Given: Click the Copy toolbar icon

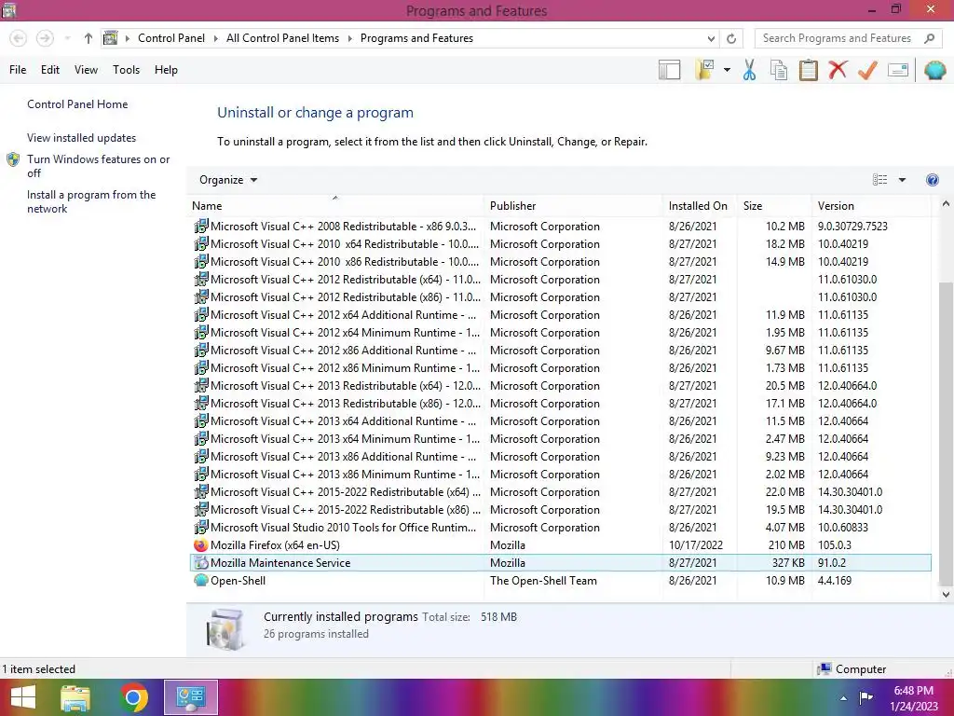Looking at the screenshot, I should tap(779, 70).
